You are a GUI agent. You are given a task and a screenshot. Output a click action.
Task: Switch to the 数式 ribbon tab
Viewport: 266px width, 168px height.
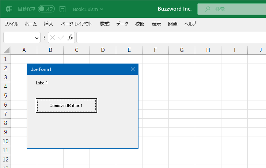pos(104,24)
